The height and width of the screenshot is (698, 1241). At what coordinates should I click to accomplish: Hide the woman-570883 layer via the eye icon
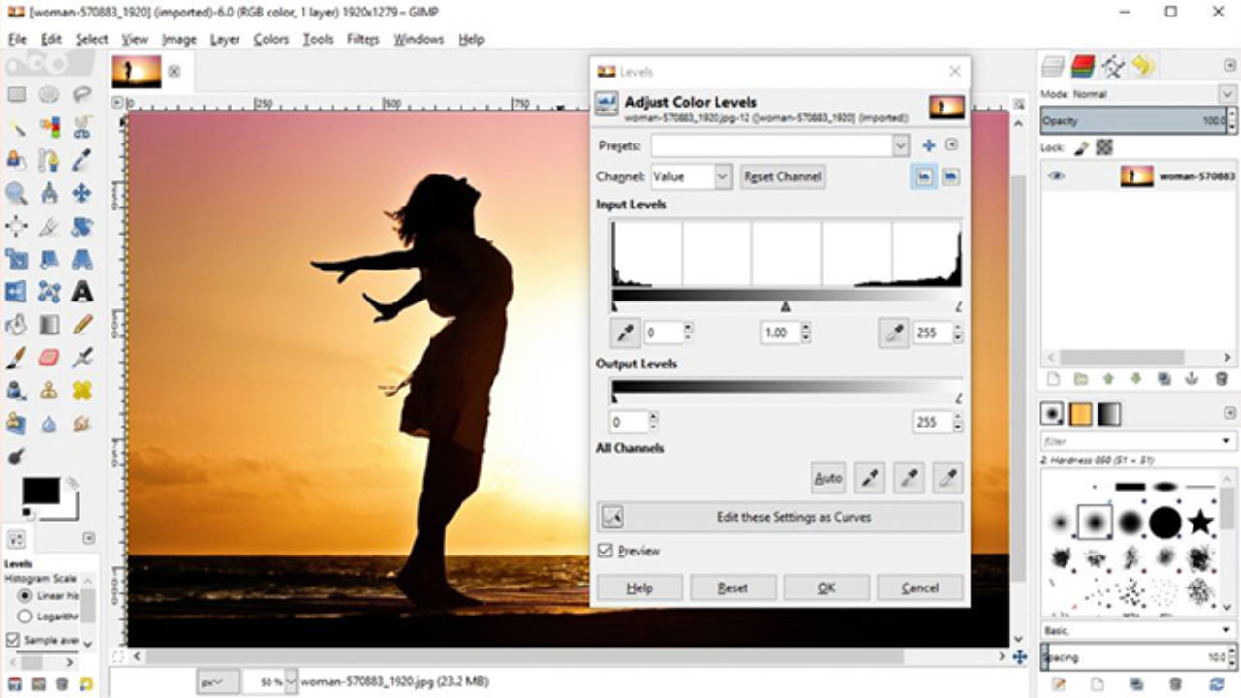pyautogui.click(x=1057, y=176)
